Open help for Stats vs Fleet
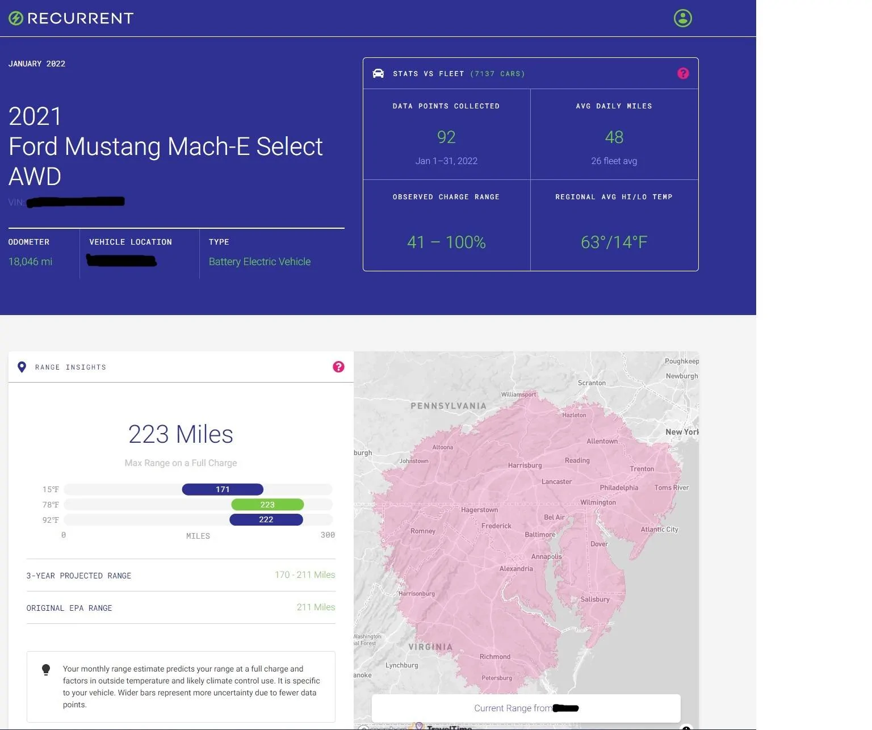This screenshot has height=730, width=872. click(683, 73)
